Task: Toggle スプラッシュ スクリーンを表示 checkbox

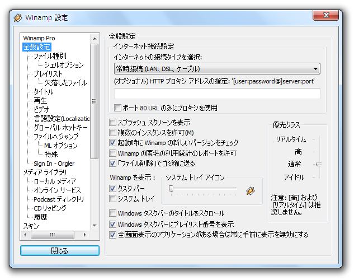Action: coord(112,123)
